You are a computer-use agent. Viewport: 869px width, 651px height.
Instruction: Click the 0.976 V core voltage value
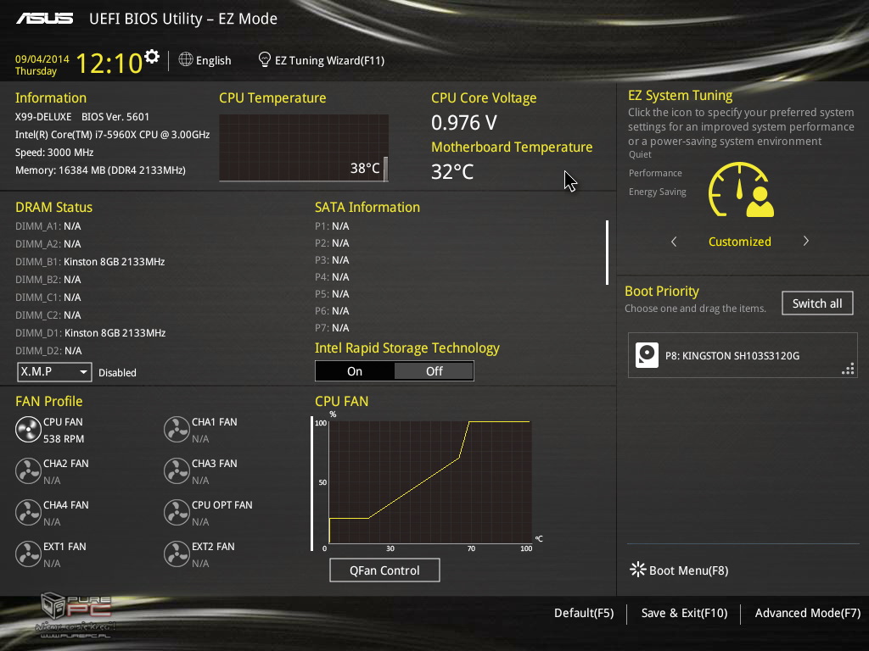(464, 122)
